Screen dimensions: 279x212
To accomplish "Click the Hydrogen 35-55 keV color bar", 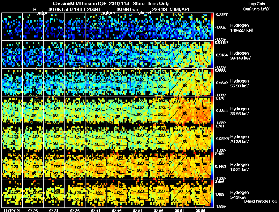I will 212,110.
